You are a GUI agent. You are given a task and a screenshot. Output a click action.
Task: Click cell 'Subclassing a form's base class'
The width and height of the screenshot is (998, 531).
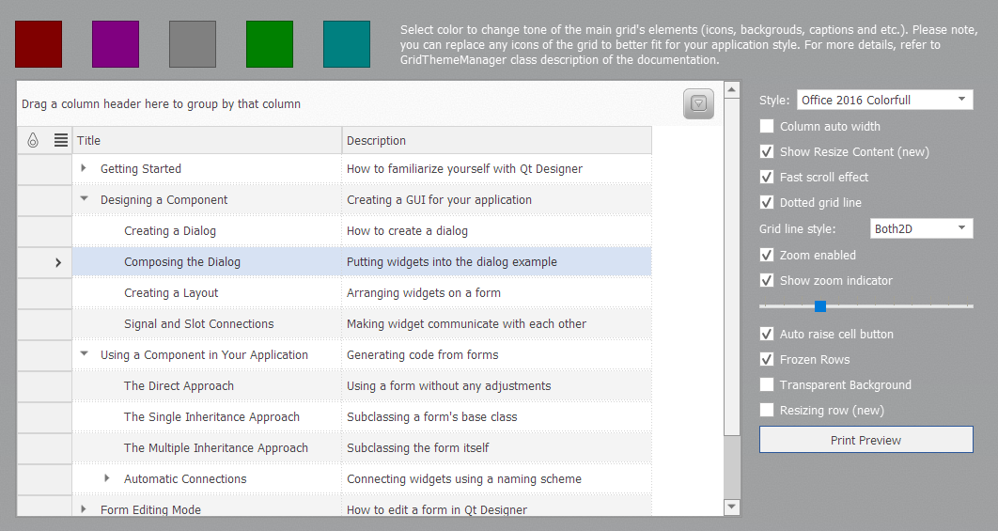pos(496,417)
